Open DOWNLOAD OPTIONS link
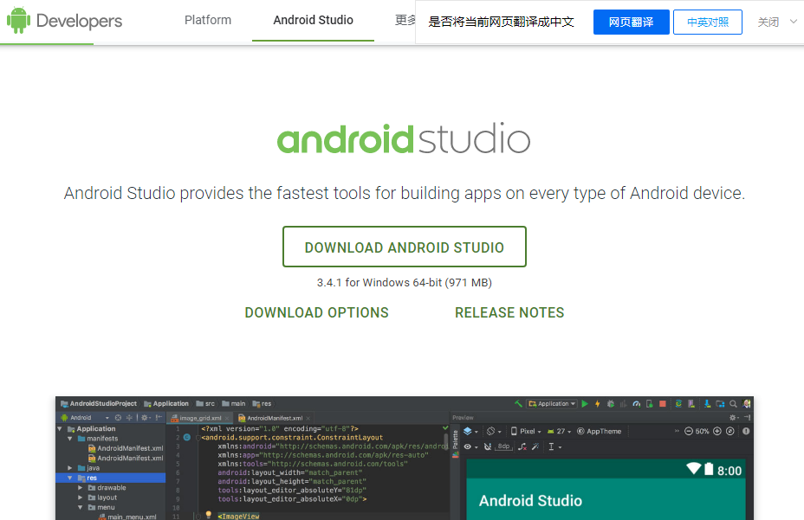804x520 pixels. [317, 312]
